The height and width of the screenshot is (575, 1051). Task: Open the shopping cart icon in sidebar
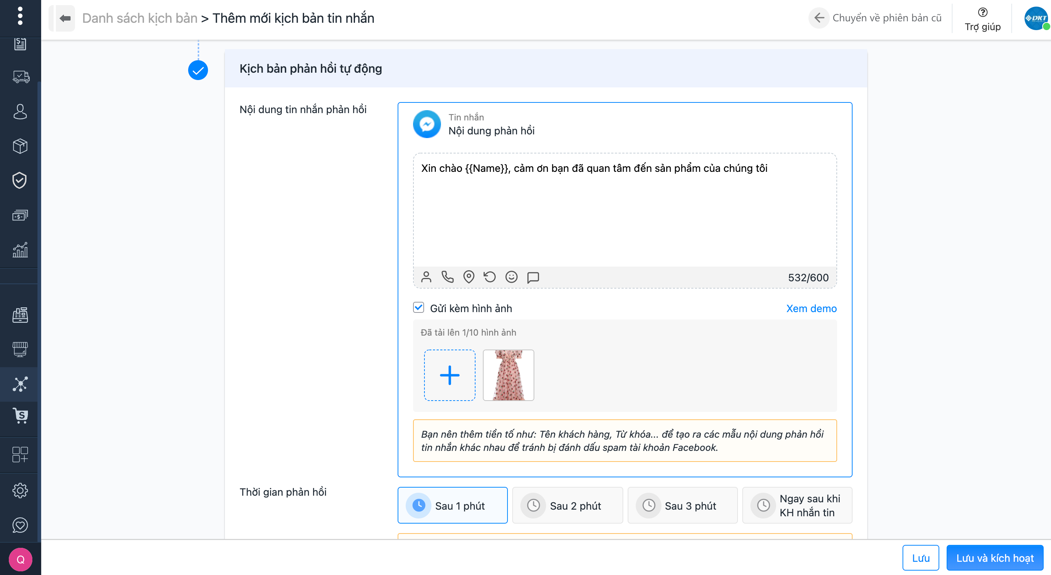(20, 415)
